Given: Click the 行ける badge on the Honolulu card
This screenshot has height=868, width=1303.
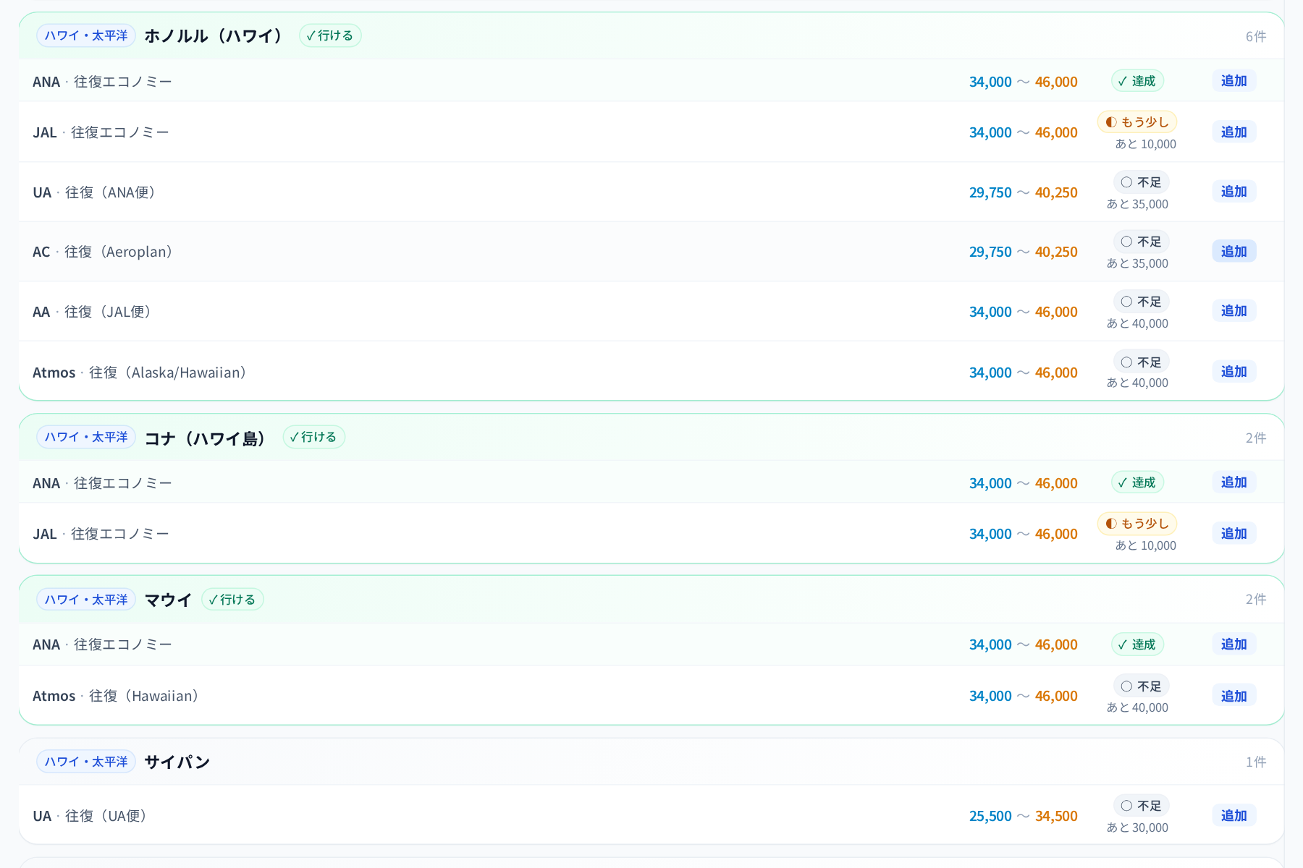Looking at the screenshot, I should tap(330, 35).
